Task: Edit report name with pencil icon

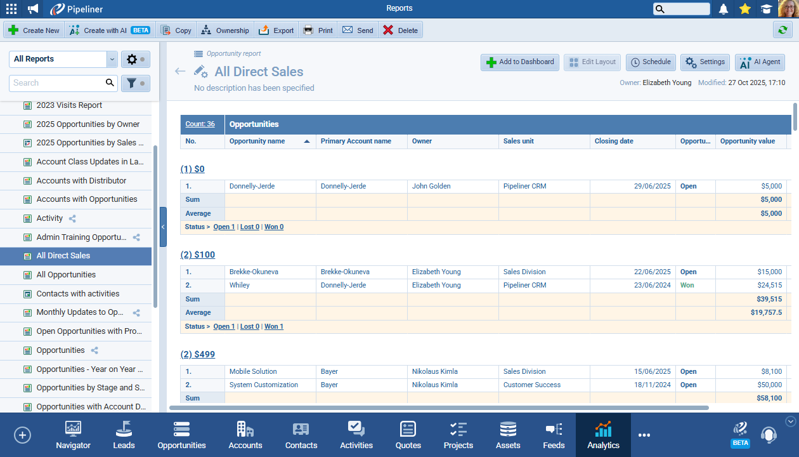Action: pyautogui.click(x=200, y=72)
